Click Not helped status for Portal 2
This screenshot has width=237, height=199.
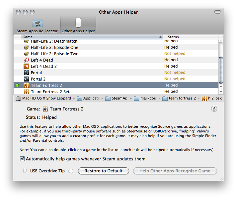(175, 79)
